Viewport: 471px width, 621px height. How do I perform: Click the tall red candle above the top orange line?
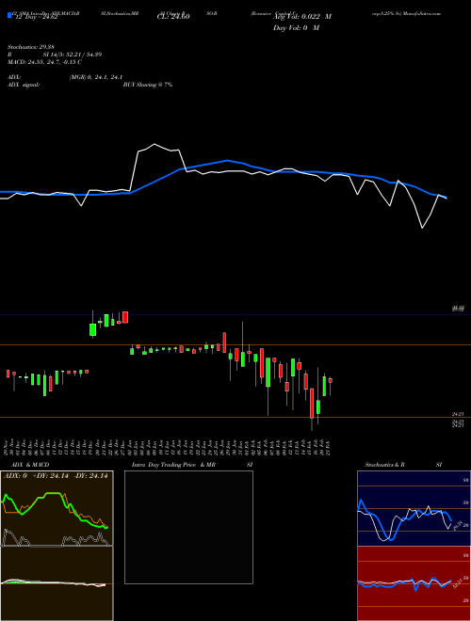(x=125, y=317)
